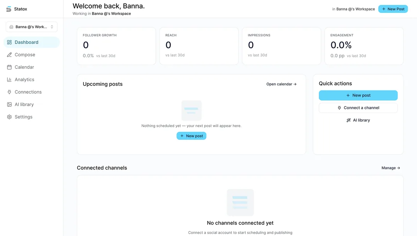The width and height of the screenshot is (417, 236).
Task: Click the 'Connected channels' heading
Action: tap(102, 168)
